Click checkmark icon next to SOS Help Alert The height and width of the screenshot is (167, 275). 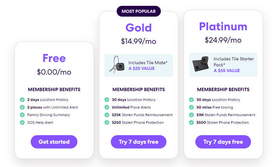[x=22, y=122]
